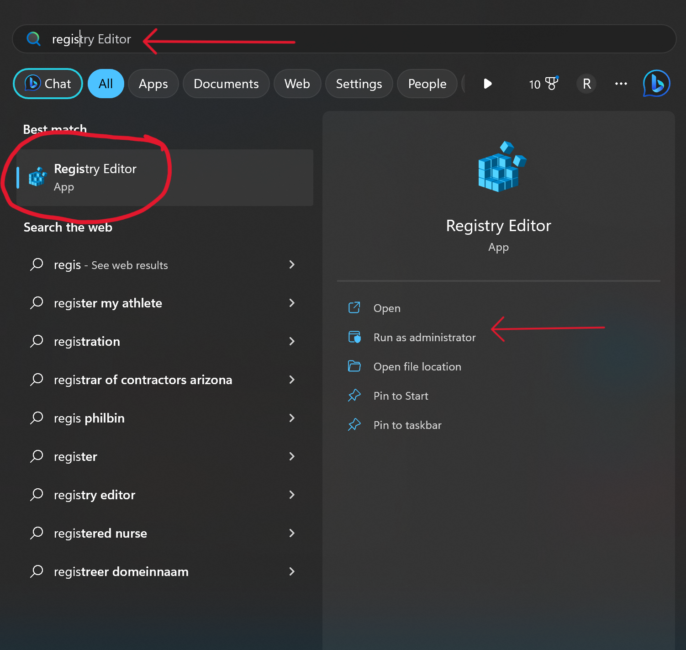
Task: Switch to the Settings filter tab
Action: coord(359,84)
